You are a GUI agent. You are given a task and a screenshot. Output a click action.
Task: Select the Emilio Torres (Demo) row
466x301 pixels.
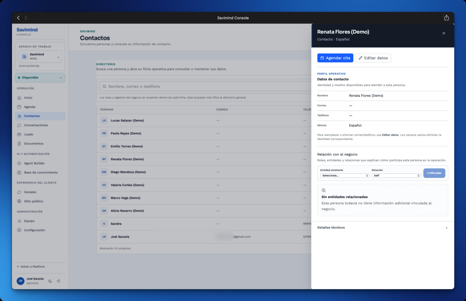[204, 146]
